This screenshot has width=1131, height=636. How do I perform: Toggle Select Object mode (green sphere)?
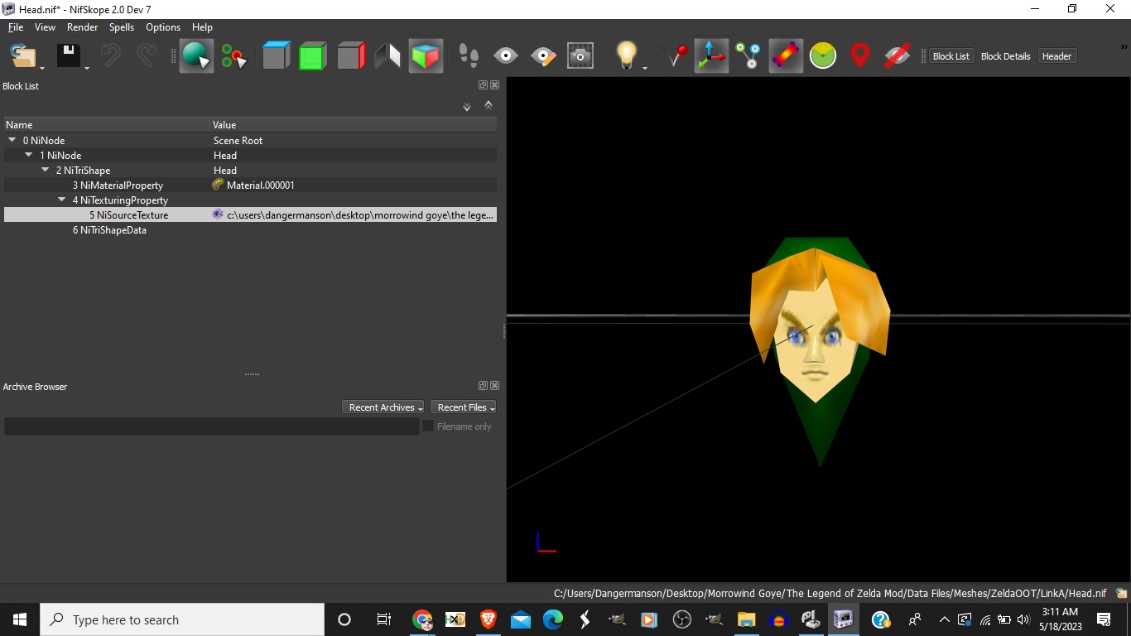pyautogui.click(x=196, y=56)
